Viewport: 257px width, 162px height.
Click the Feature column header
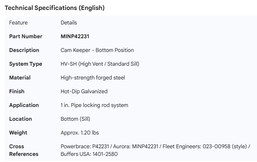tap(18, 23)
